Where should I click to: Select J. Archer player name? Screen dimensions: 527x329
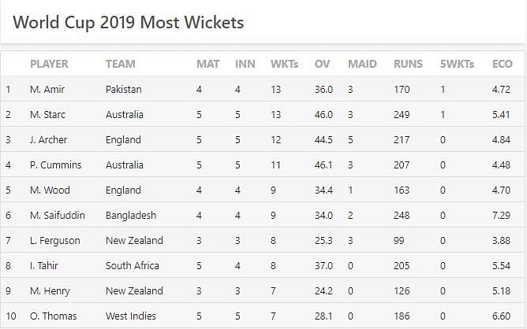(48, 140)
